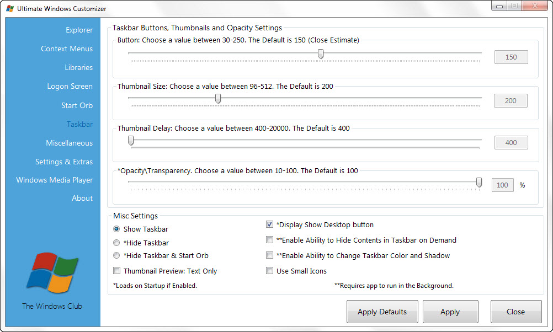This screenshot has width=553, height=332.
Task: Enable Ability to Hide Contents in Taskbar
Action: pos(269,240)
